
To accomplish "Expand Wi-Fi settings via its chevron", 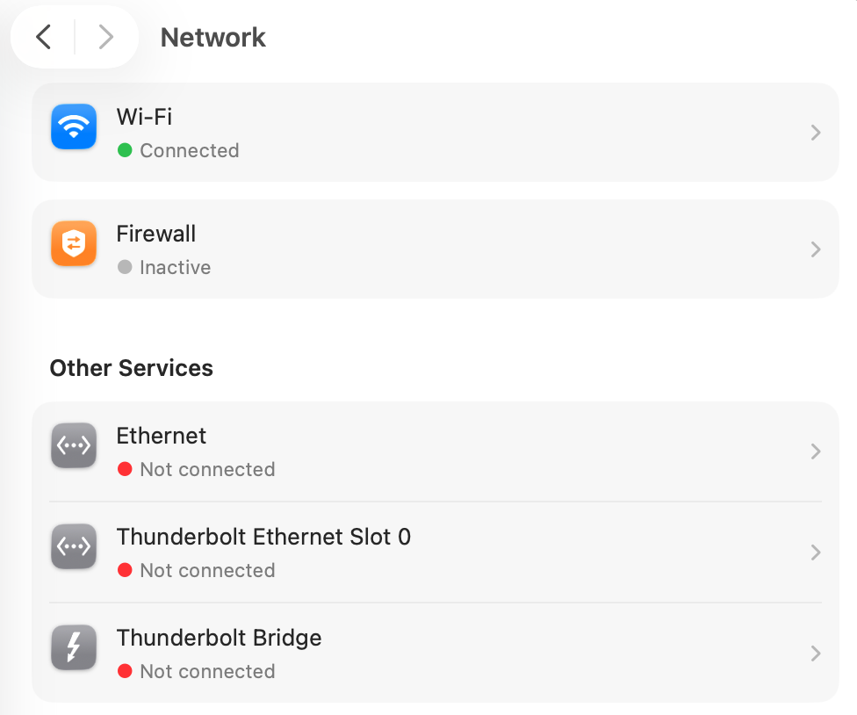I will tap(816, 133).
